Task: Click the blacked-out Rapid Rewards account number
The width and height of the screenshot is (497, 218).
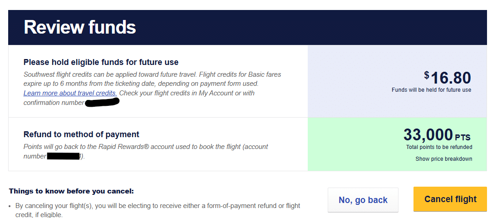Action: click(64, 156)
